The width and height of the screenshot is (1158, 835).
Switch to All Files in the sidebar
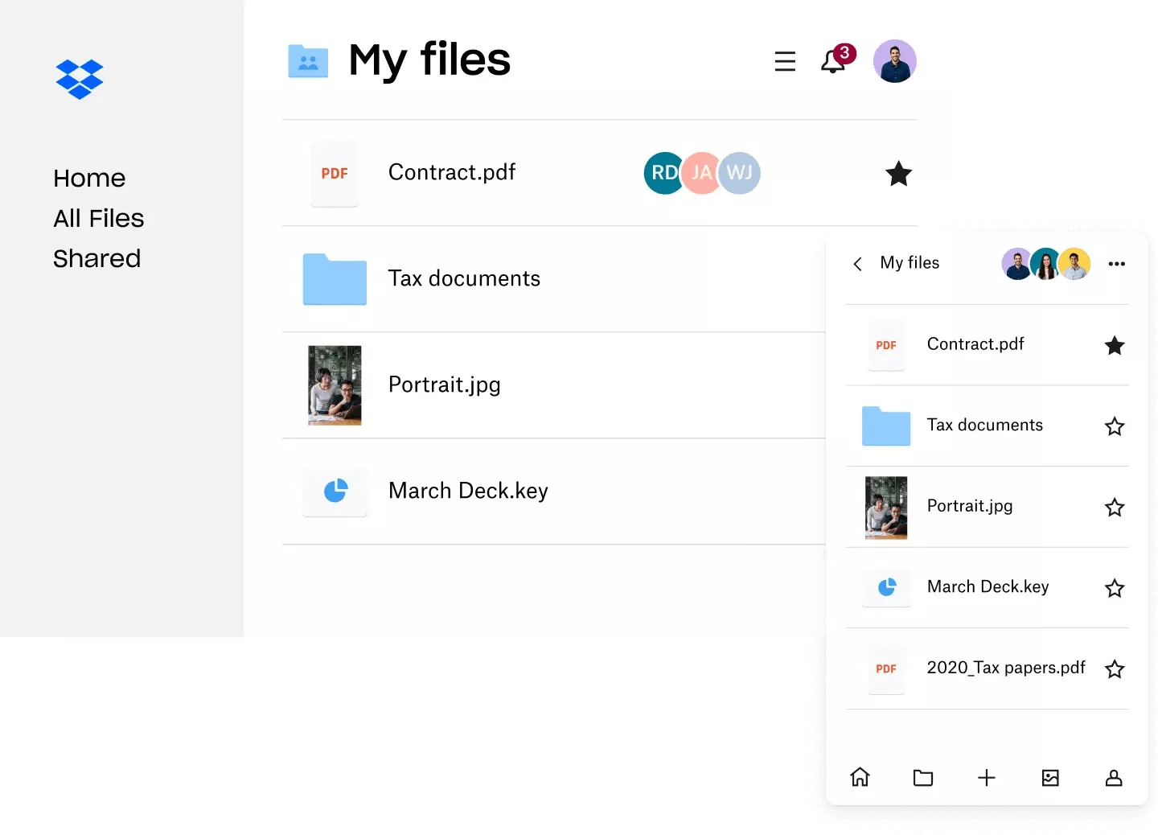[98, 218]
